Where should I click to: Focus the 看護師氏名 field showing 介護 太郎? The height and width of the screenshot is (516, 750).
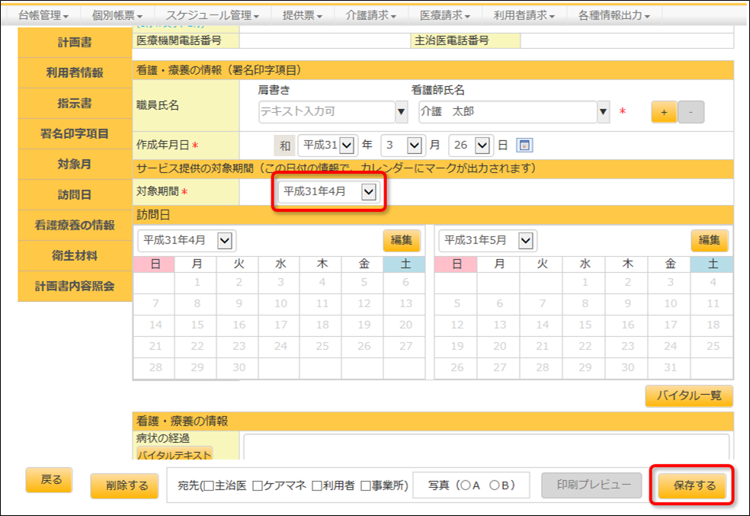pos(508,112)
